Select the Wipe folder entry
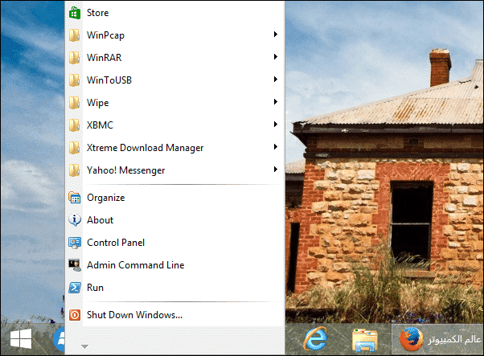The height and width of the screenshot is (356, 484). (x=97, y=103)
